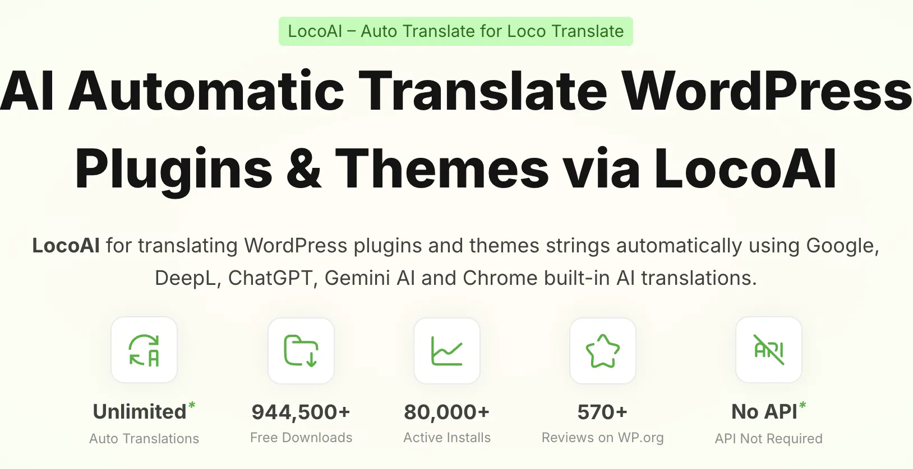Click the 570+ figure
Screen dimensions: 913x469
[x=603, y=412]
